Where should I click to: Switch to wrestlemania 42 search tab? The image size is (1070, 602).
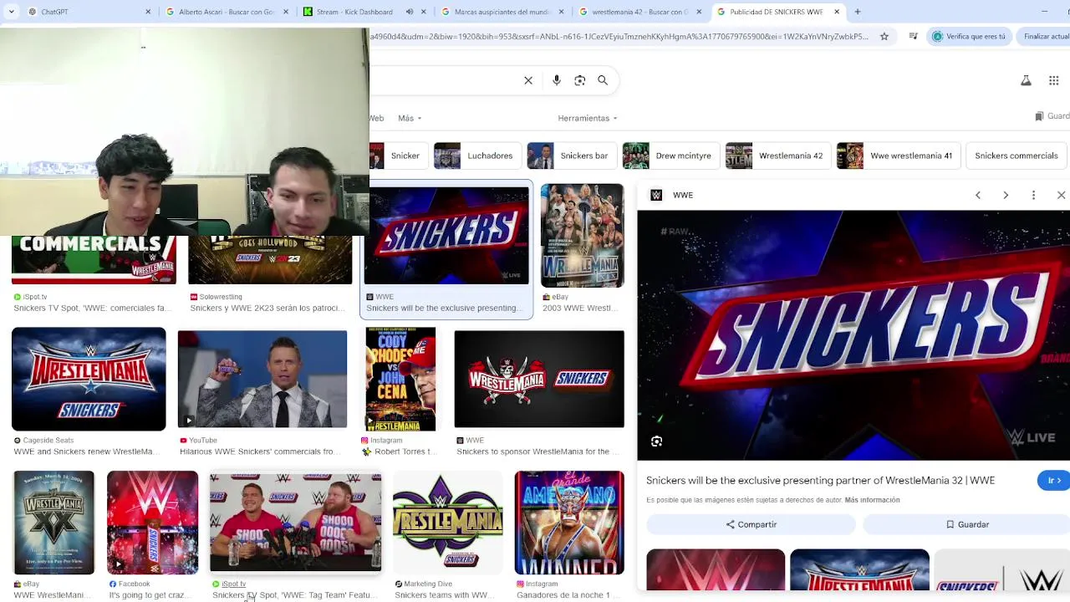tap(640, 12)
